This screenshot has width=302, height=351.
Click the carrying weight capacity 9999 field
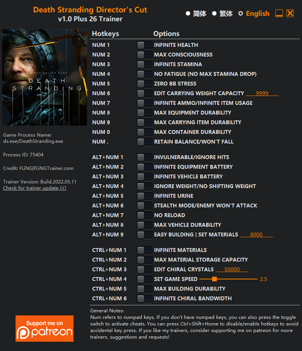pyautogui.click(x=262, y=93)
